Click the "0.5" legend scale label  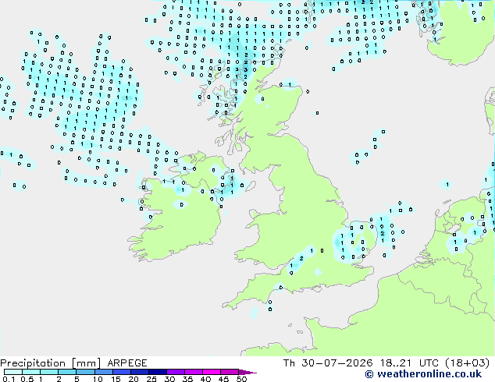coord(27,379)
